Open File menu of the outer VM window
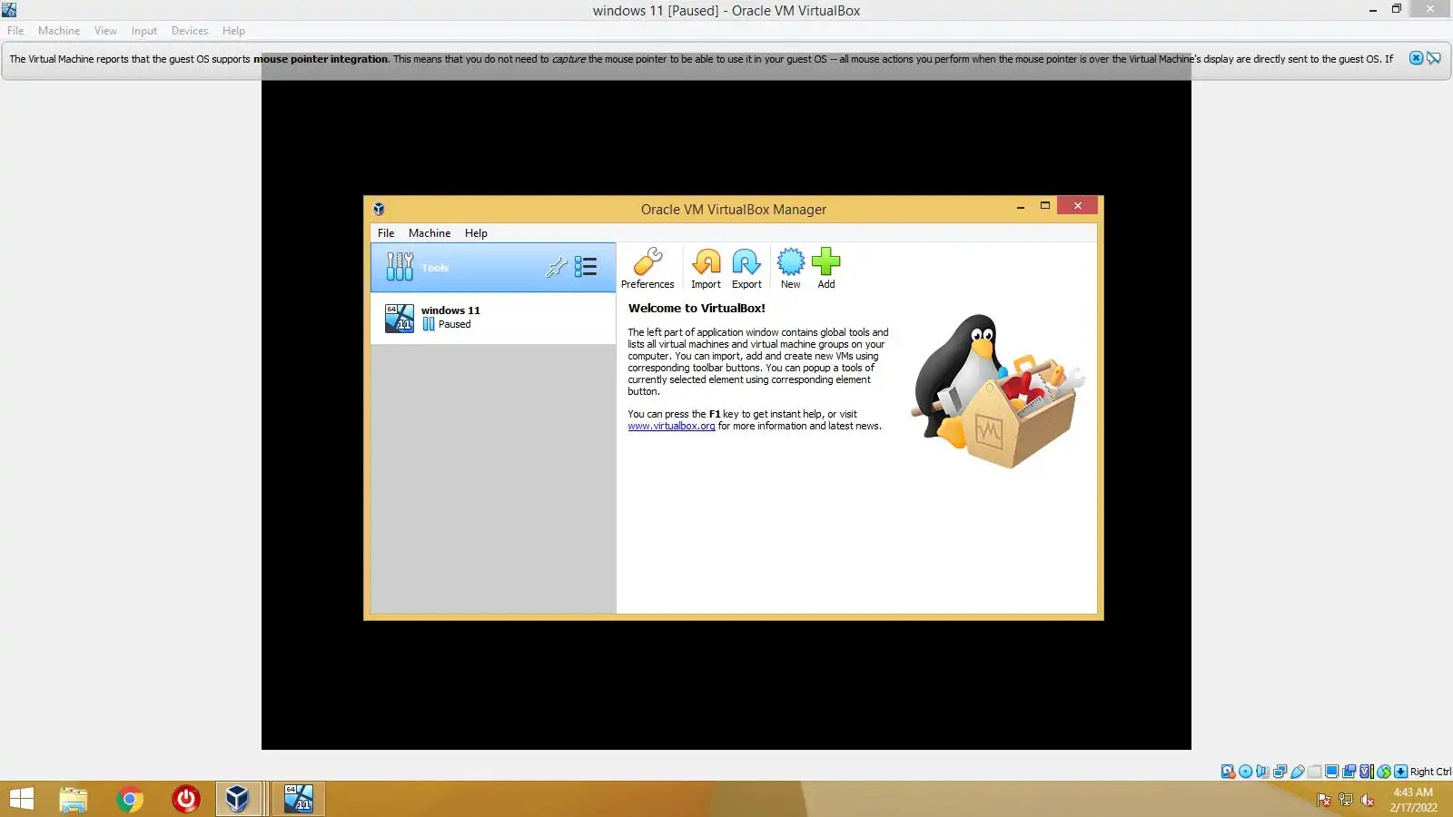This screenshot has width=1453, height=817. point(15,31)
